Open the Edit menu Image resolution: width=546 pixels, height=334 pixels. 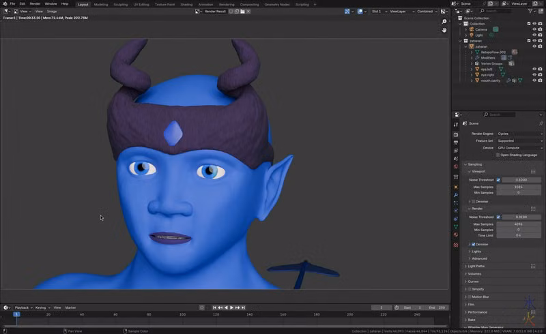pos(23,4)
